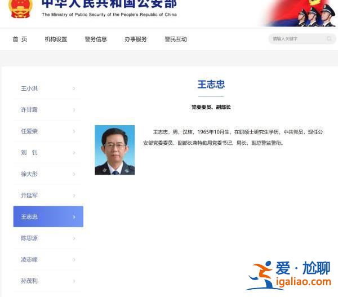
Task: Focus the keyword search input field
Action: click(x=297, y=39)
